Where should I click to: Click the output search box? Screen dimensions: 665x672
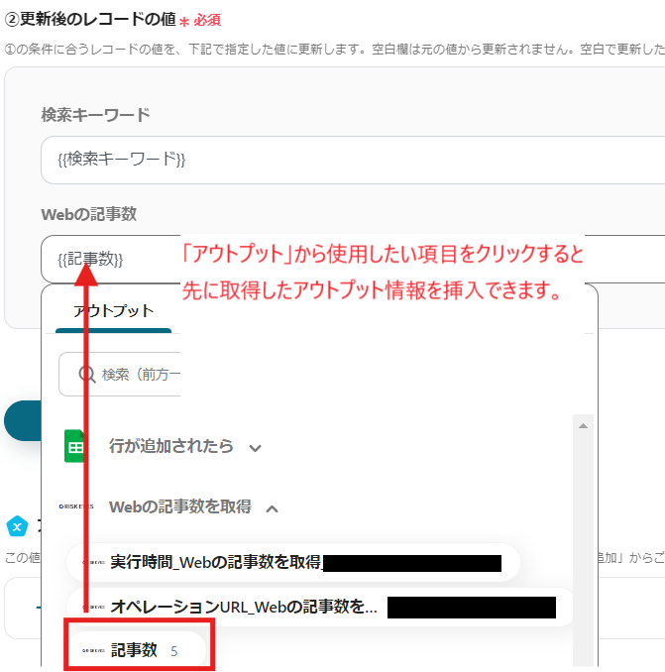pyautogui.click(x=120, y=374)
